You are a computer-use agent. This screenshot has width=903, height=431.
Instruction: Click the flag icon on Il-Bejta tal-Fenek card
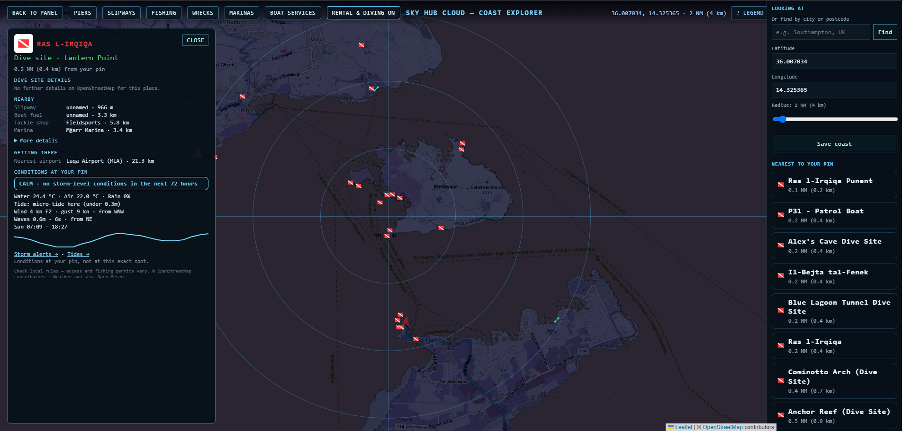tap(780, 276)
